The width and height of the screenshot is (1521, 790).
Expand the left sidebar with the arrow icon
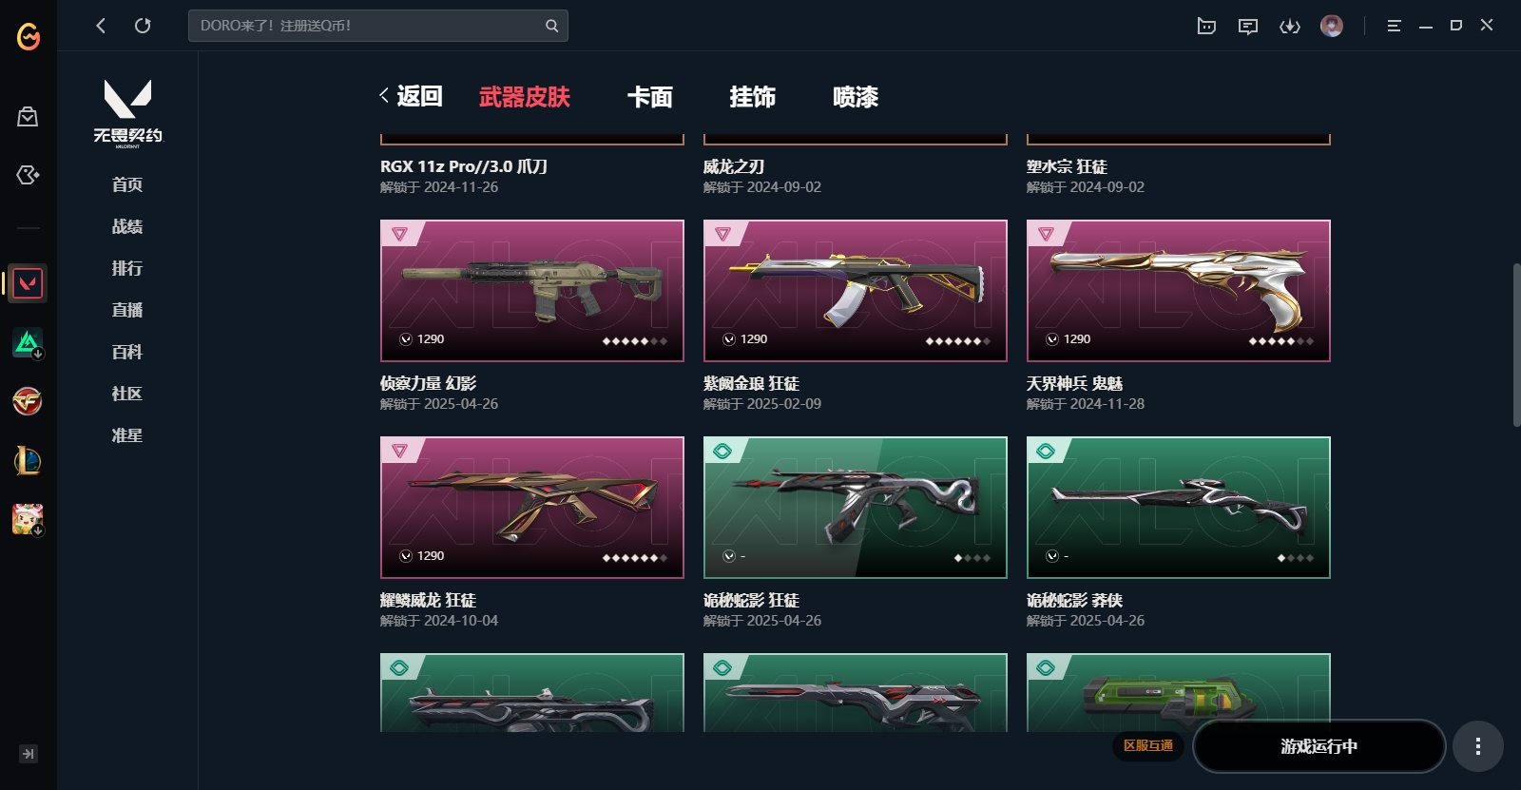[29, 754]
